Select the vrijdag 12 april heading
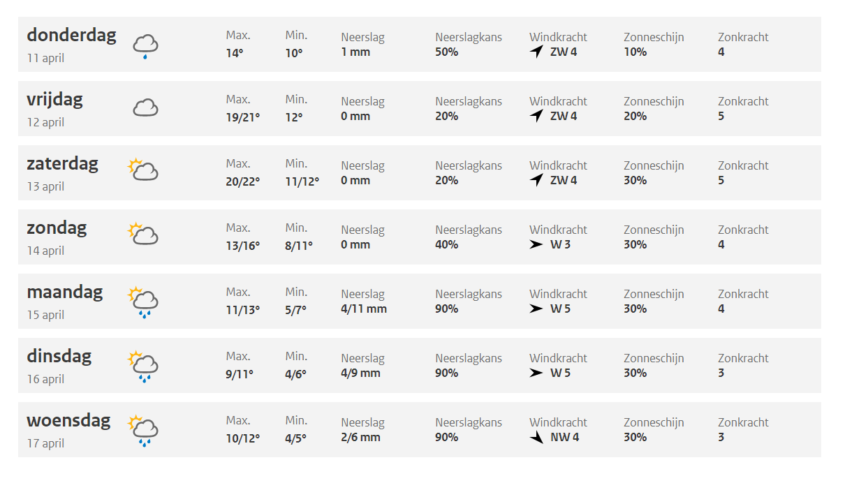Image resolution: width=845 pixels, height=490 pixels. click(x=54, y=109)
